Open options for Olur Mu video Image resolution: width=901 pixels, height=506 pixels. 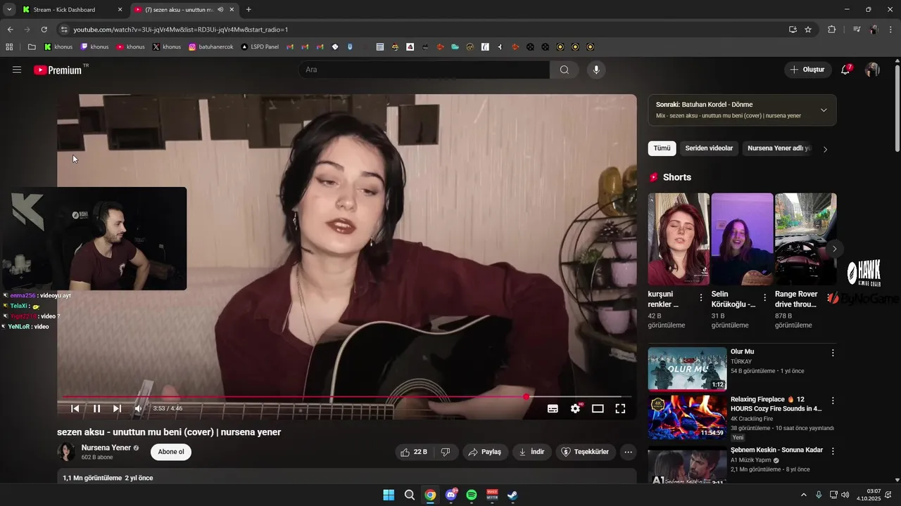click(x=833, y=353)
